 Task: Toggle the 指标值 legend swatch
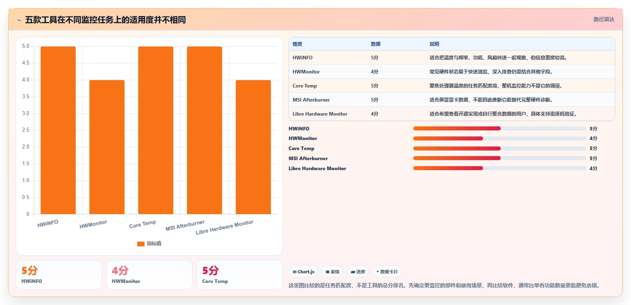coord(141,244)
